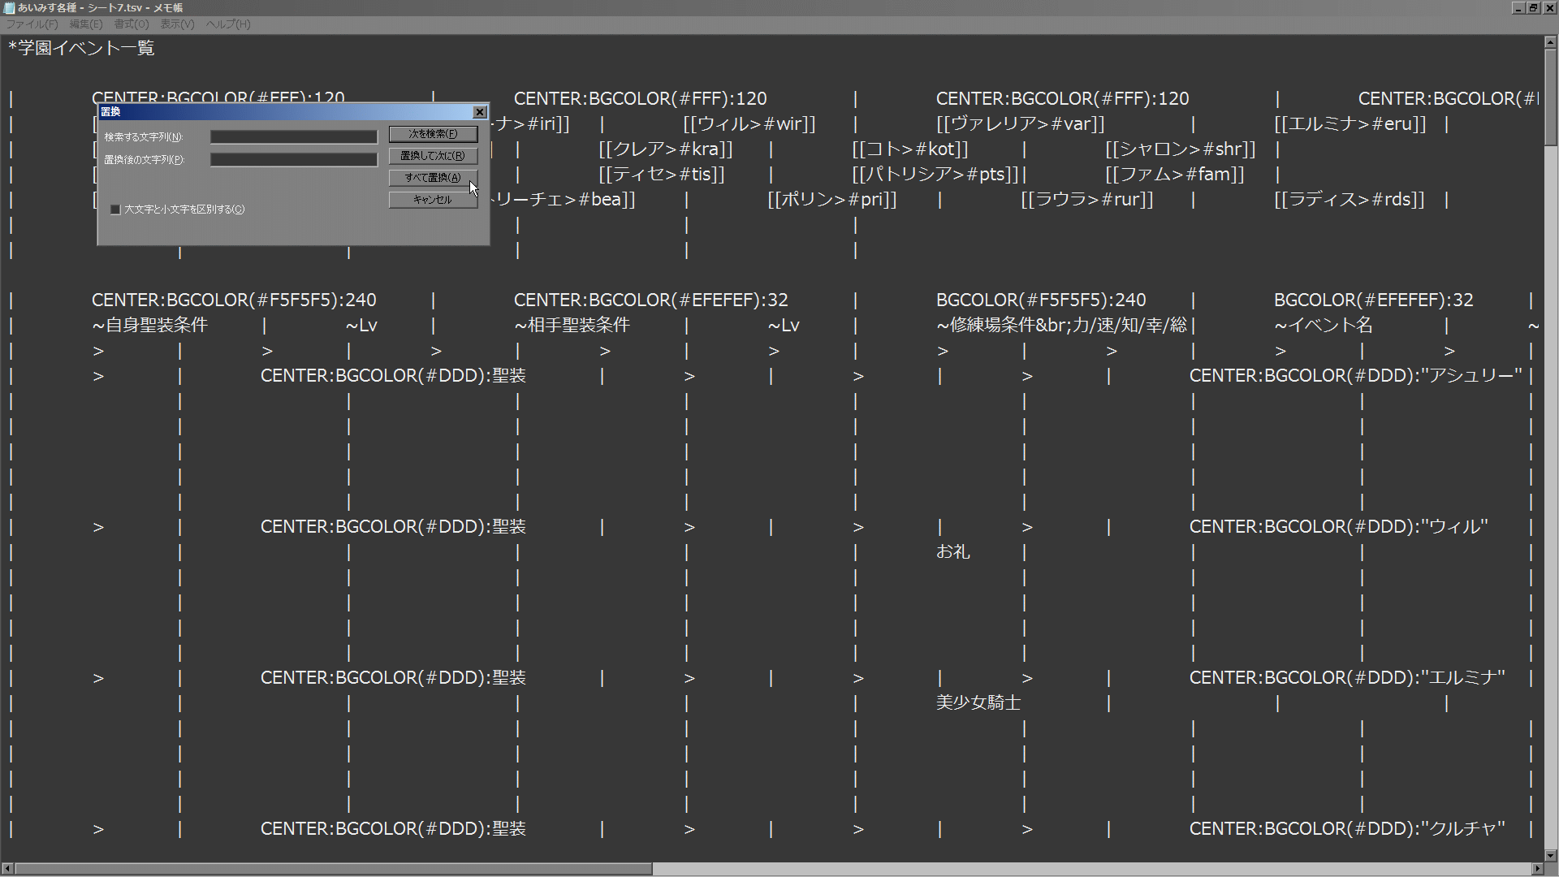Click the 検索する文字列 search input field

[293, 136]
